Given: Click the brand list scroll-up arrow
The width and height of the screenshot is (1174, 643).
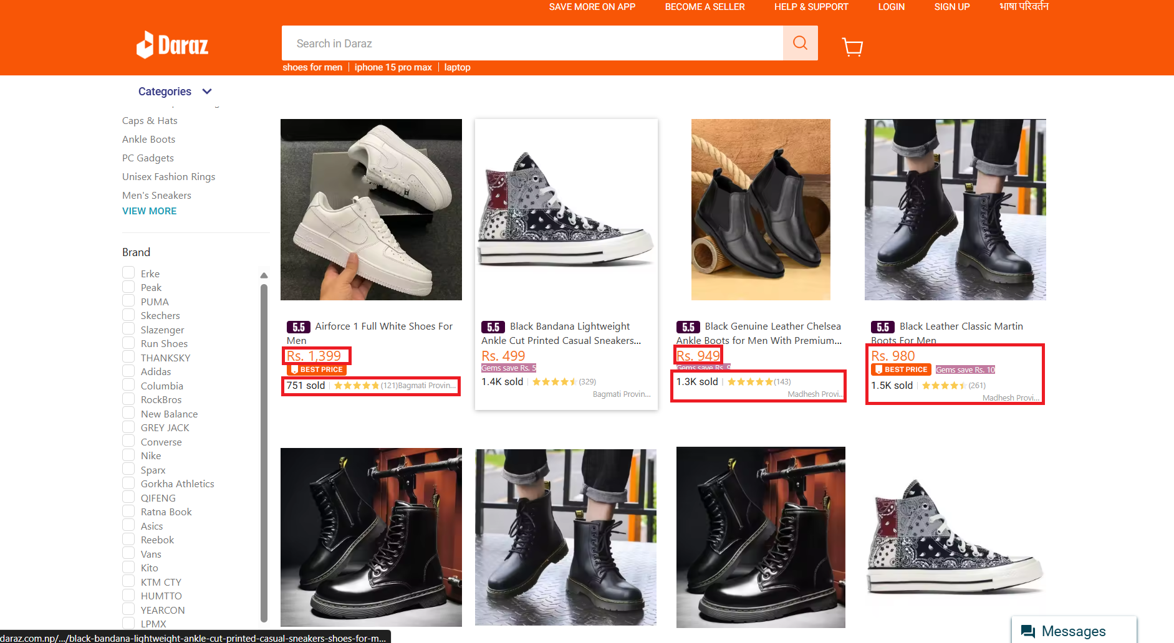Looking at the screenshot, I should click(x=264, y=275).
